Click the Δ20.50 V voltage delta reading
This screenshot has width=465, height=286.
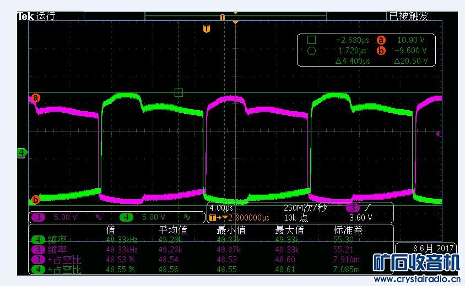(x=410, y=61)
